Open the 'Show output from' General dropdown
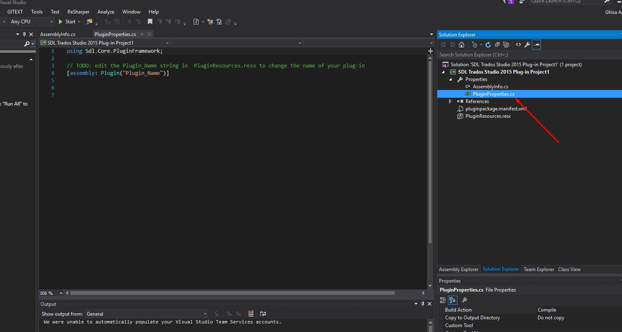The width and height of the screenshot is (622, 332). (147, 314)
